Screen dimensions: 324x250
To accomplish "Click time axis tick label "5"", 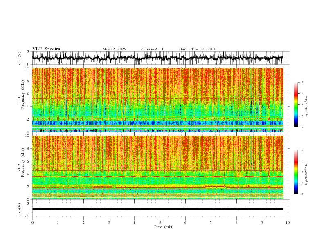I will [x=160, y=223].
